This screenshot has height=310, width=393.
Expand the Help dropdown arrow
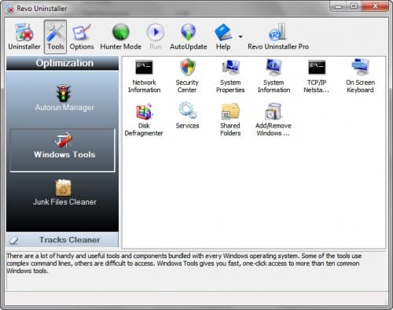click(241, 36)
